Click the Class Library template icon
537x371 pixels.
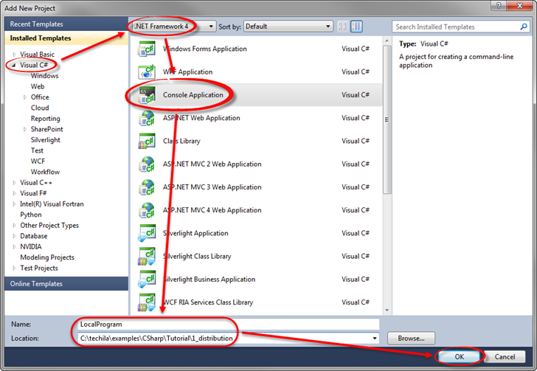(145, 141)
